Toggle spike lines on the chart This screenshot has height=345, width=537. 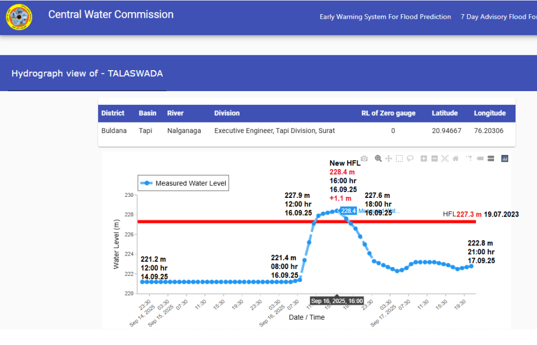[469, 159]
